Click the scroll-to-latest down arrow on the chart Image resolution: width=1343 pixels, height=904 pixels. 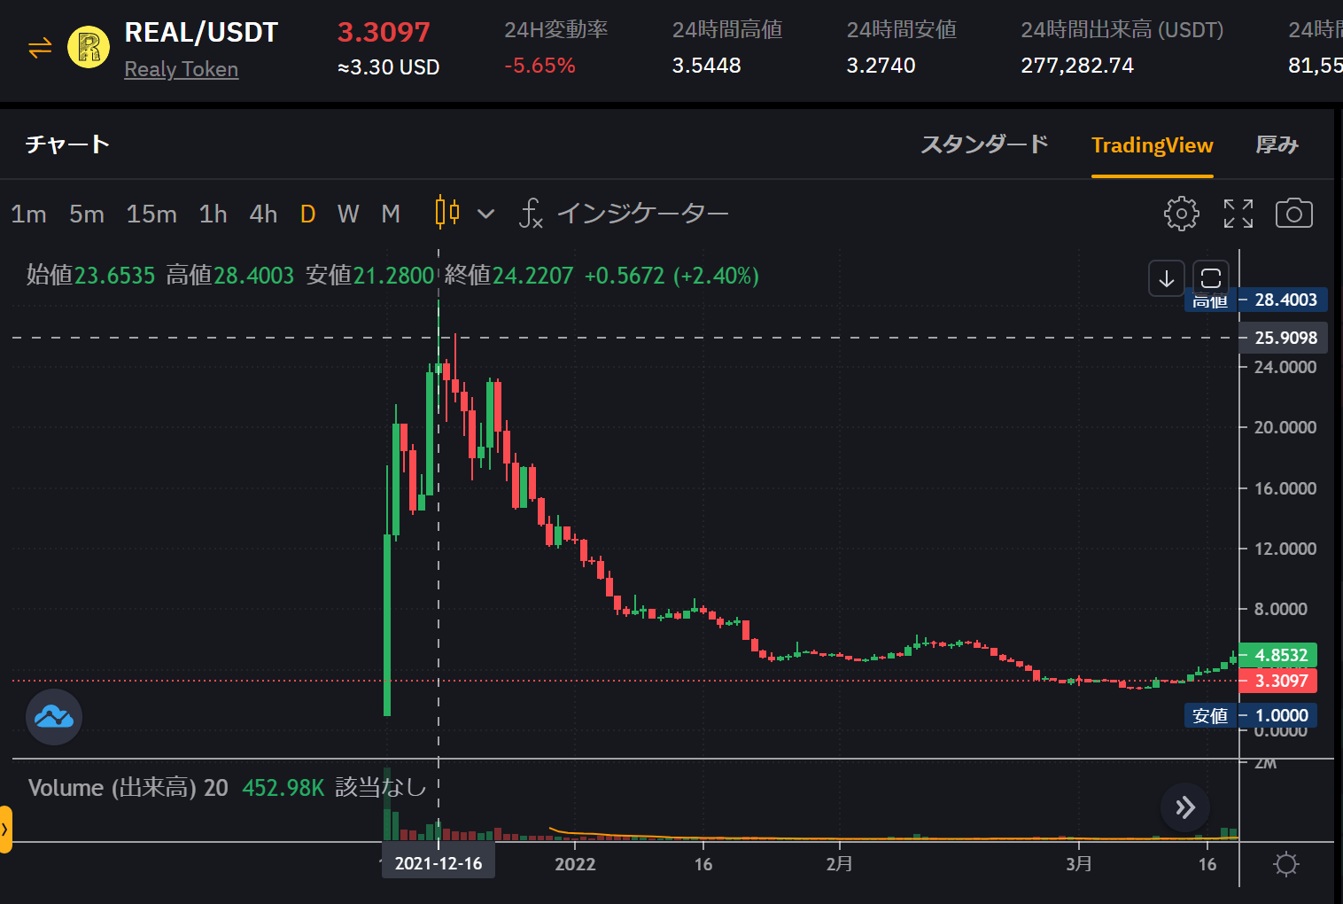[1166, 278]
